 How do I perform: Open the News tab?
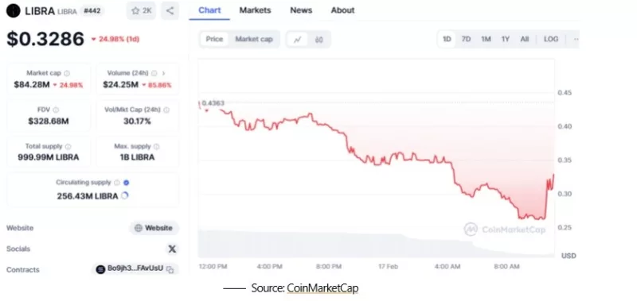pos(301,10)
